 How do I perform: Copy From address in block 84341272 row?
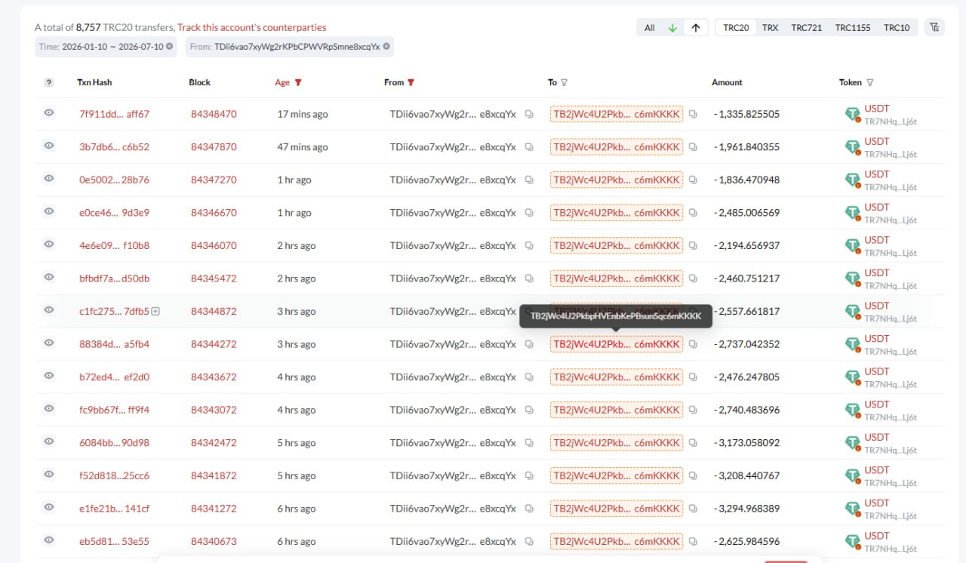point(529,509)
